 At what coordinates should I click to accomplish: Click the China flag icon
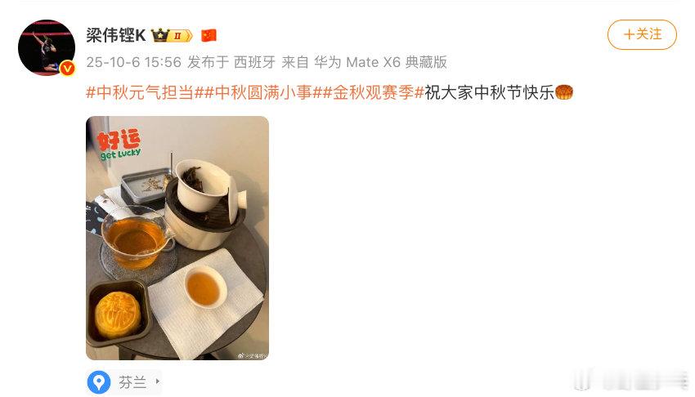click(x=208, y=35)
